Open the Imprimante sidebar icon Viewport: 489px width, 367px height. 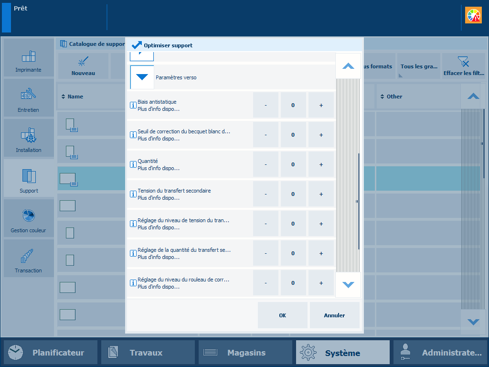[x=29, y=58]
